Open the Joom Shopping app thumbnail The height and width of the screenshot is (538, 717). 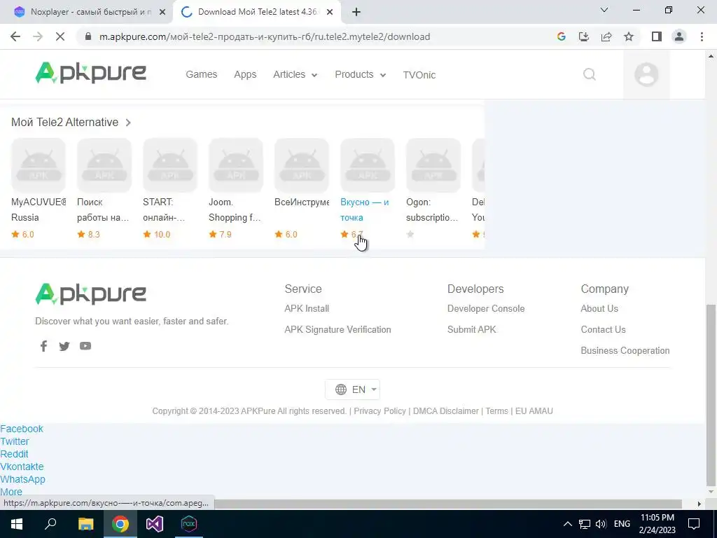point(236,165)
